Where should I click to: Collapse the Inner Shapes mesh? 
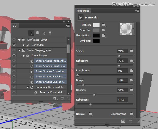pos(24,56)
